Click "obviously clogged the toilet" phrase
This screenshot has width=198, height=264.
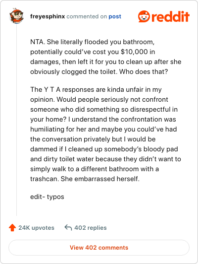74,72
